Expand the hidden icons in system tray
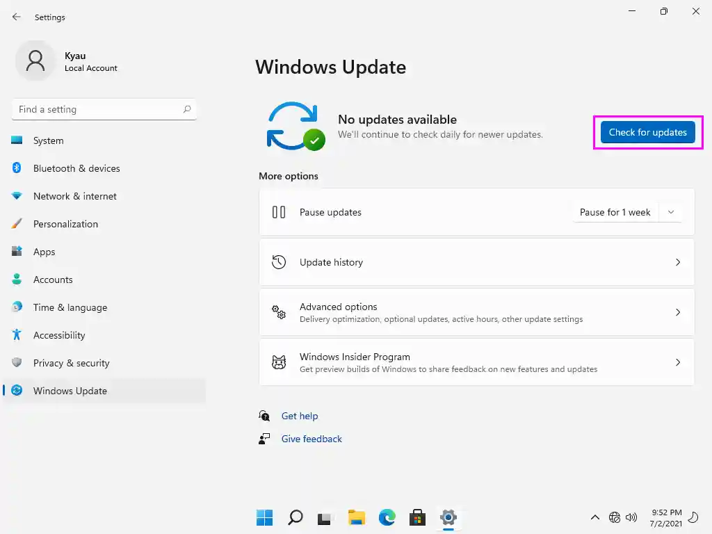712x534 pixels. (x=594, y=517)
